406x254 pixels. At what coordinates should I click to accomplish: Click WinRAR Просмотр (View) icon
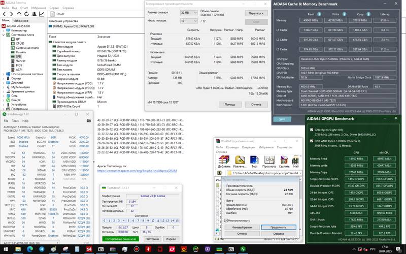269,160
